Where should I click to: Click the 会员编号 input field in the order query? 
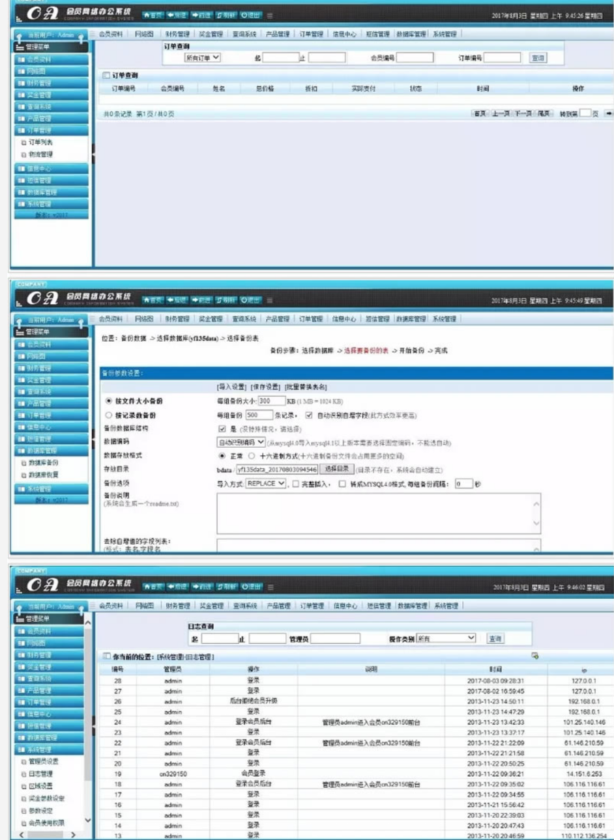(415, 58)
